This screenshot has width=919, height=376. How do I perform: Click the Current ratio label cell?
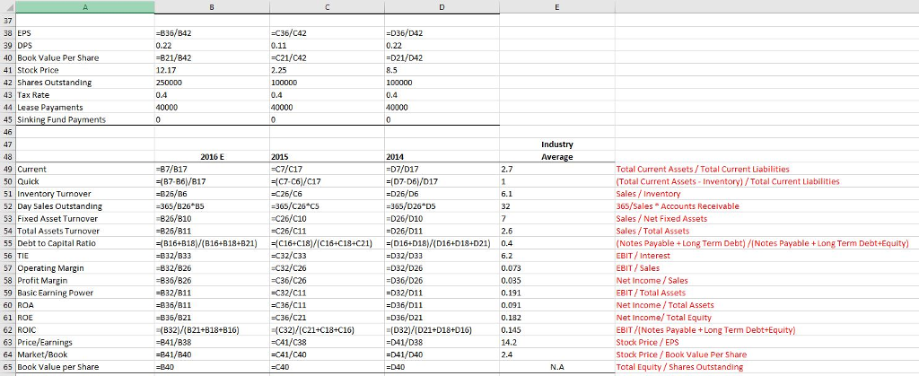[x=85, y=169]
